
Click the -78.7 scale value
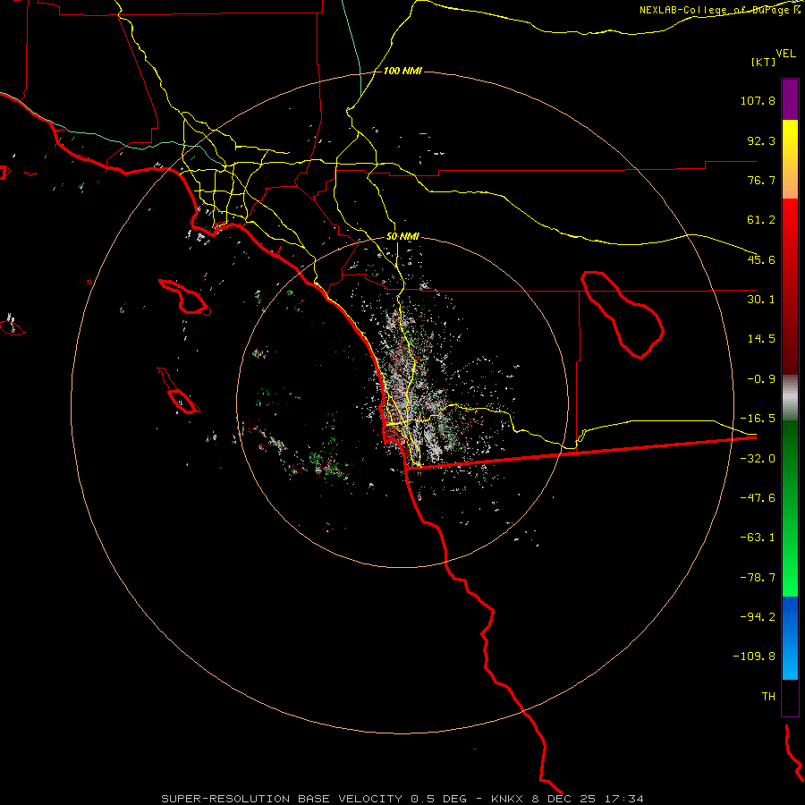click(x=758, y=578)
